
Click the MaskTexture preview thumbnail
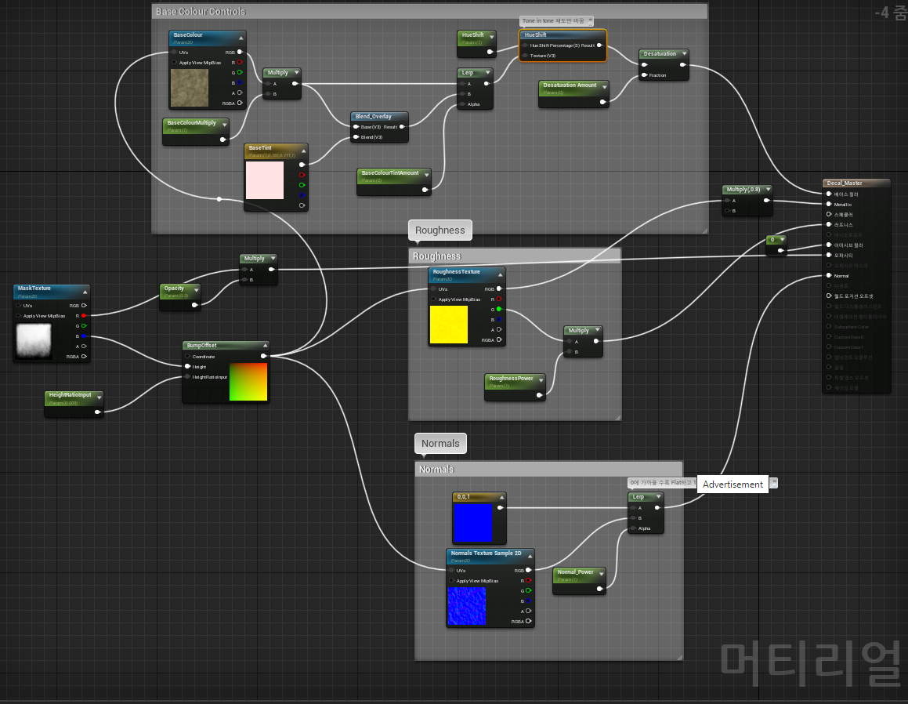coord(34,340)
